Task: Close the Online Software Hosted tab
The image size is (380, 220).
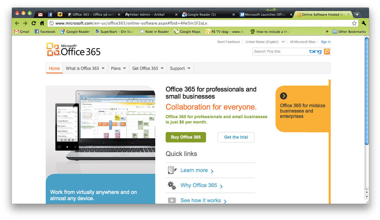Action: 348,15
